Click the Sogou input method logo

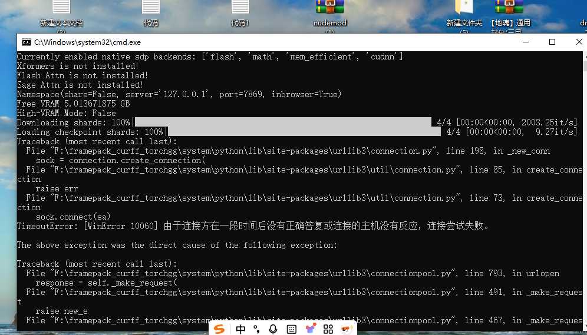tap(219, 329)
